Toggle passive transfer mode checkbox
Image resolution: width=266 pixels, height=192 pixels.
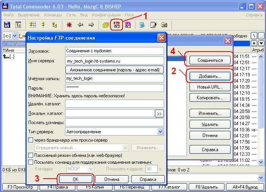click(x=31, y=155)
